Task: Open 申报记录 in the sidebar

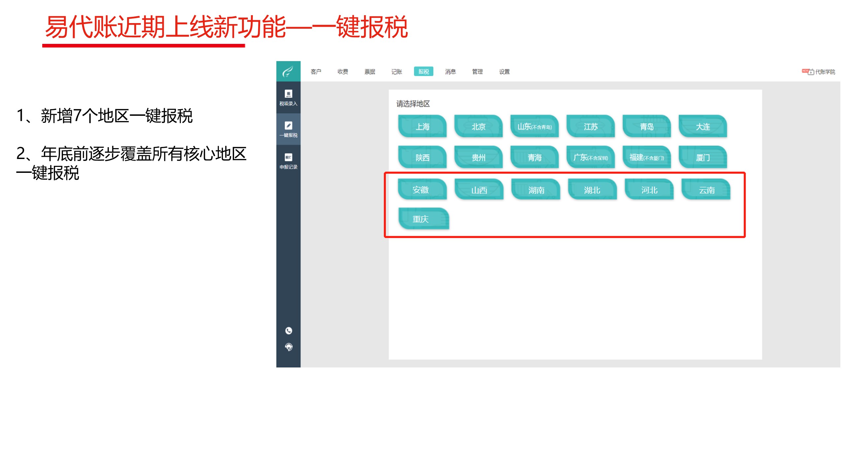Action: (x=288, y=161)
